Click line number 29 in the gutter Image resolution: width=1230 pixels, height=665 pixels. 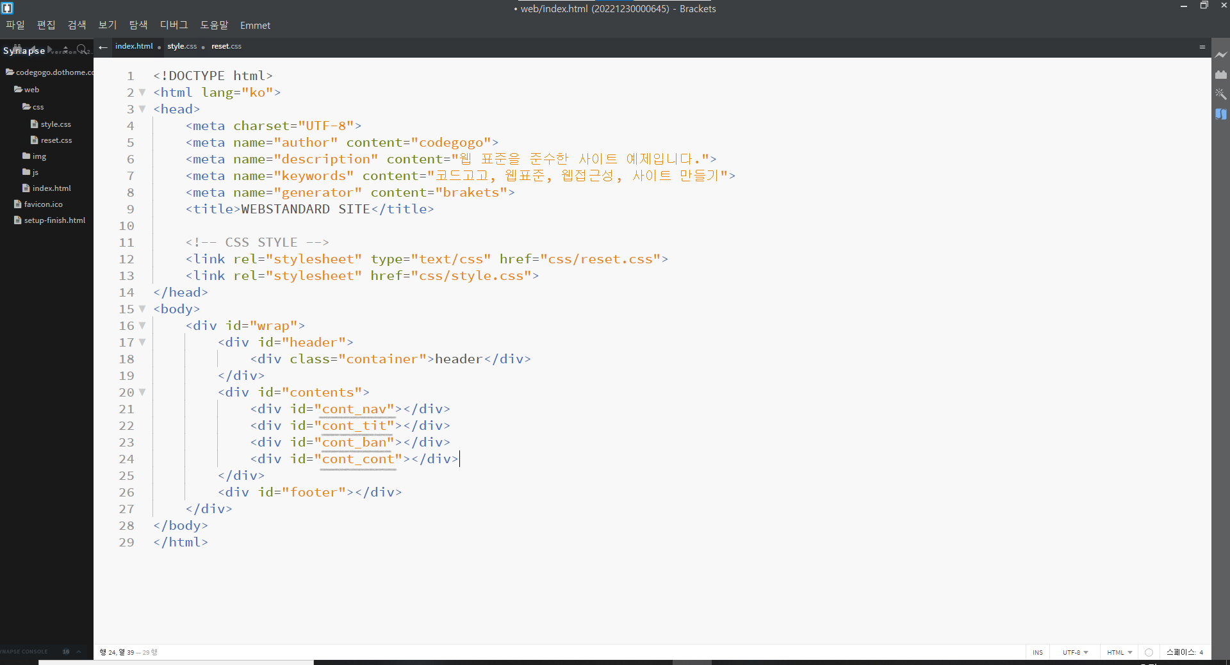(126, 542)
